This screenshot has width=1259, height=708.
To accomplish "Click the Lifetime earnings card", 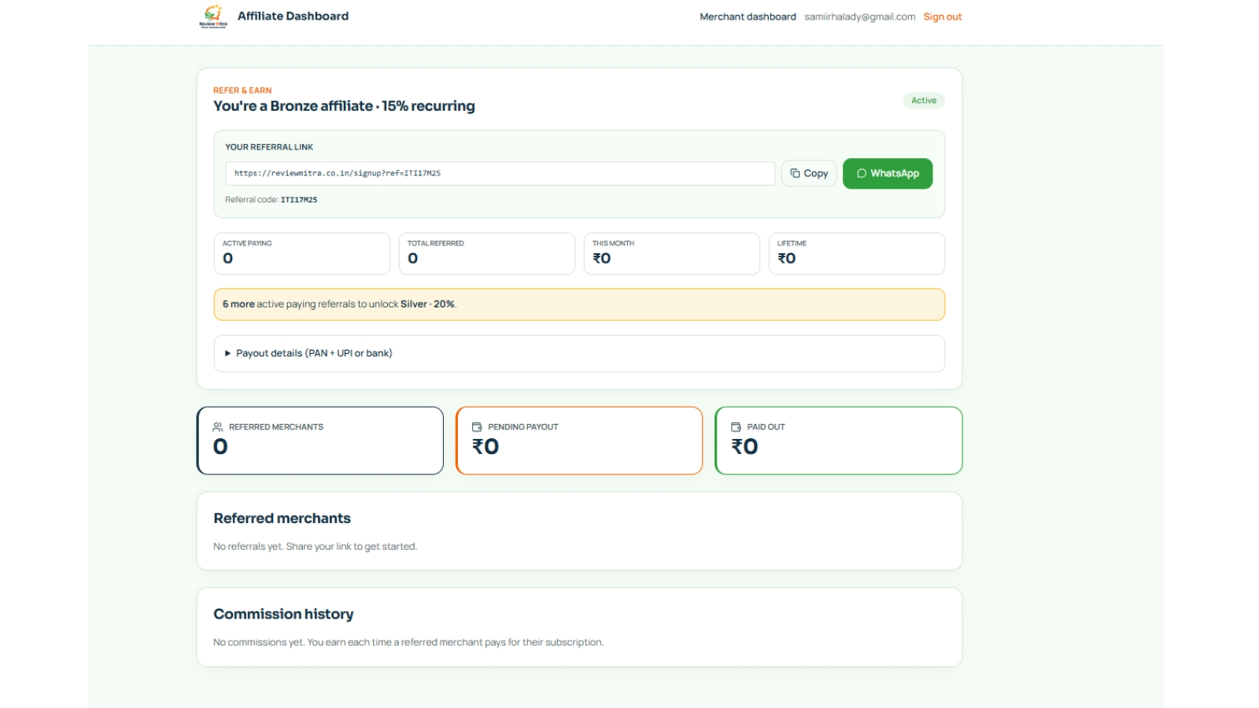I will (x=857, y=253).
